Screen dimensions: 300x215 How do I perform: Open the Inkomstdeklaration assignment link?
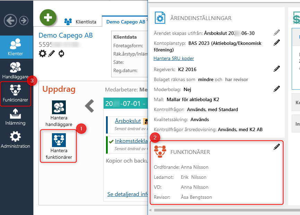[x=131, y=141]
